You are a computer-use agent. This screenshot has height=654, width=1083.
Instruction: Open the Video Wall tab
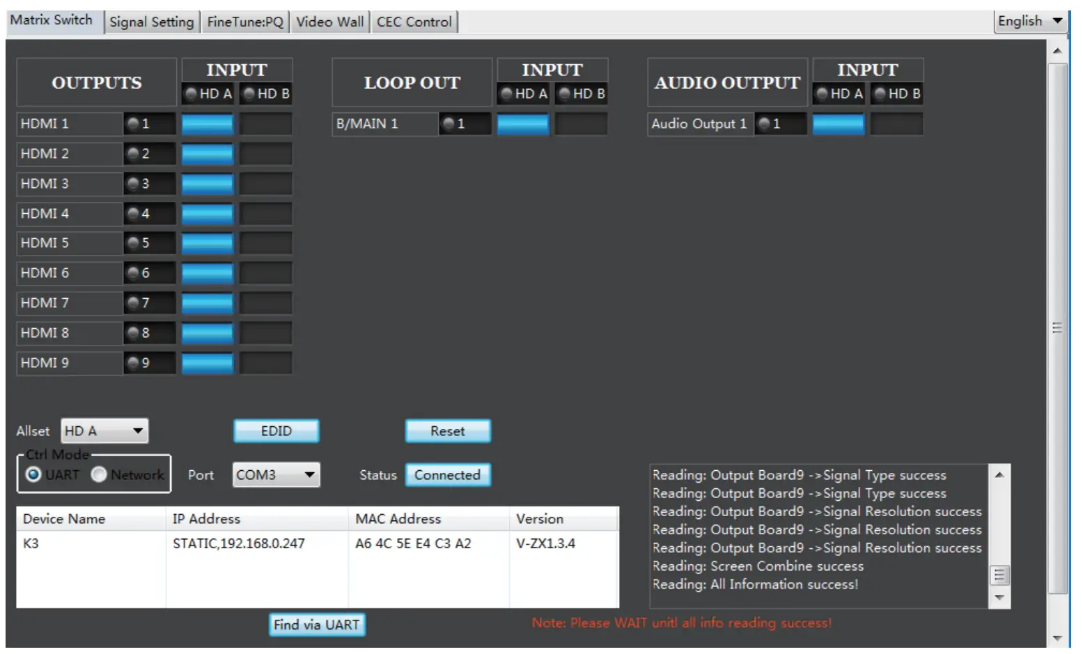pyautogui.click(x=329, y=21)
